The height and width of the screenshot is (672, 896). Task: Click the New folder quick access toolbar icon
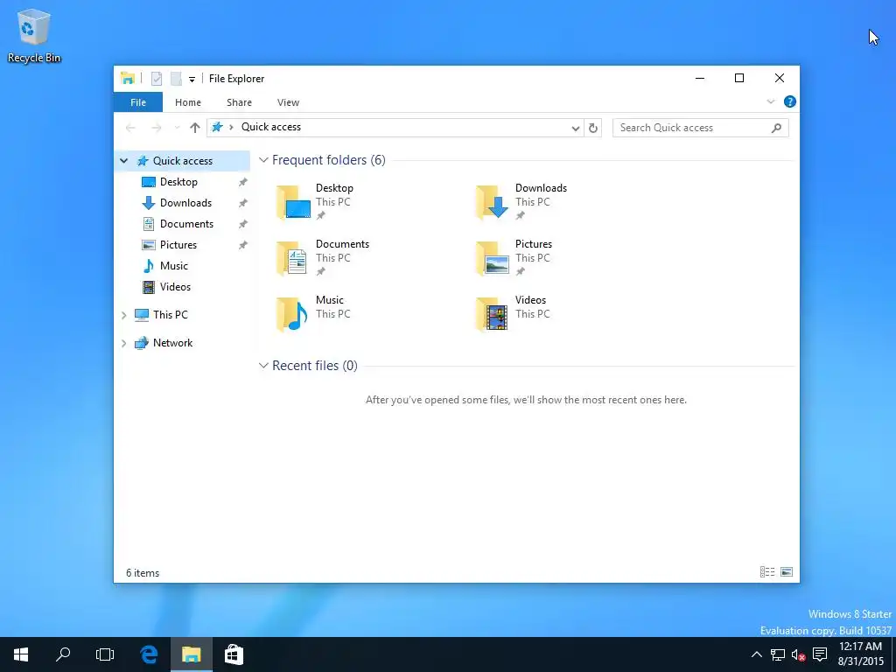click(176, 78)
